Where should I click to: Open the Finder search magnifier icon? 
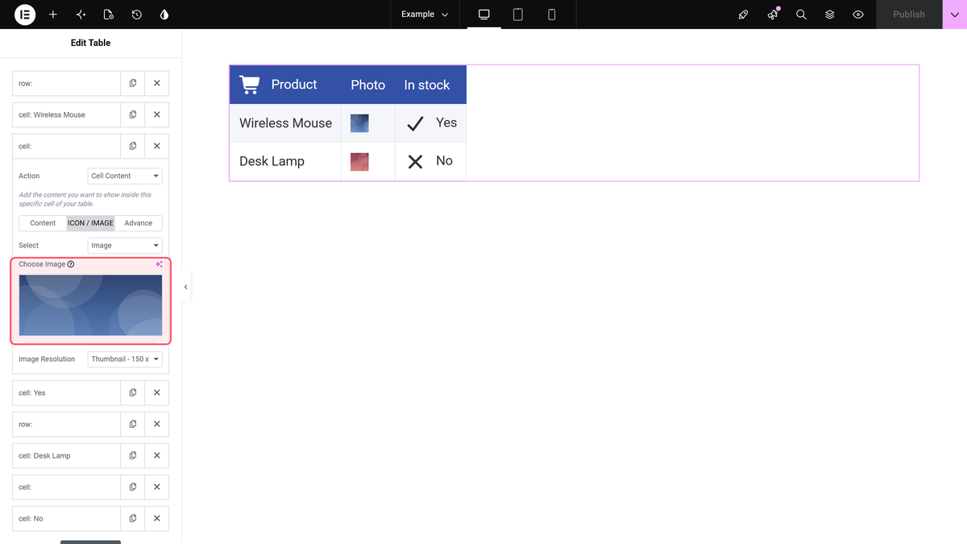point(801,15)
